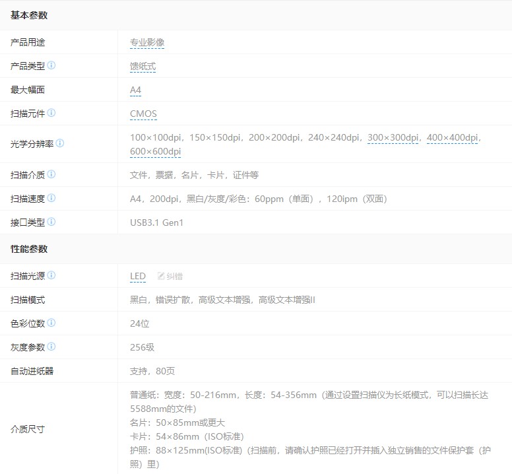Click the 护照：88×125mm line
The width and height of the screenshot is (512, 474).
click(310, 457)
